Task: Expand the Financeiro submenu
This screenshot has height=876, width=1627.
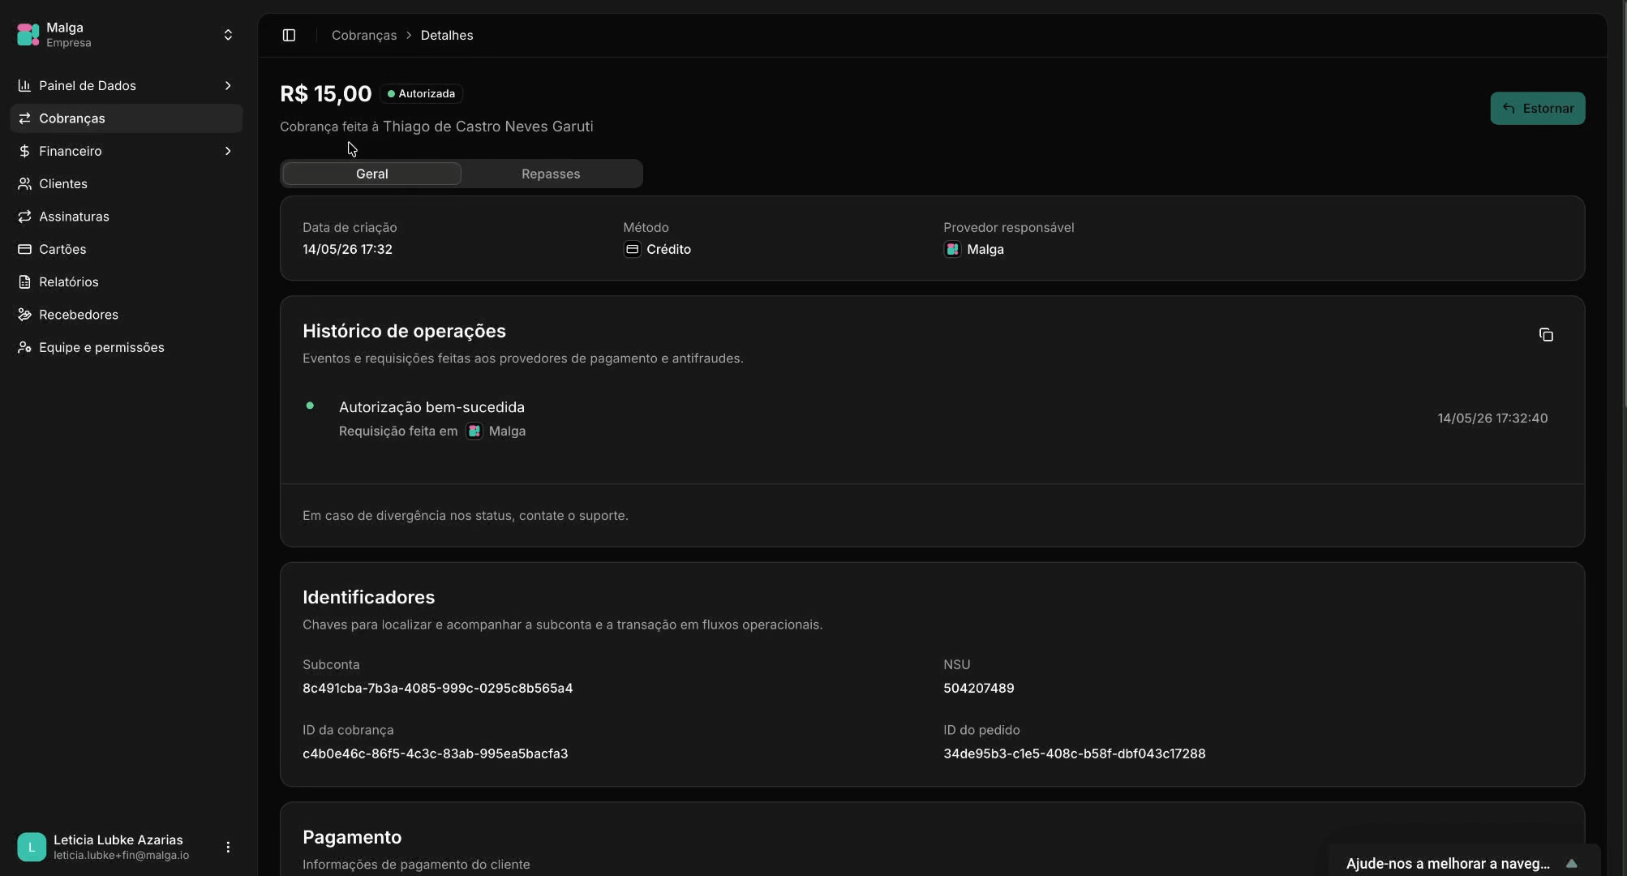Action: pos(228,151)
